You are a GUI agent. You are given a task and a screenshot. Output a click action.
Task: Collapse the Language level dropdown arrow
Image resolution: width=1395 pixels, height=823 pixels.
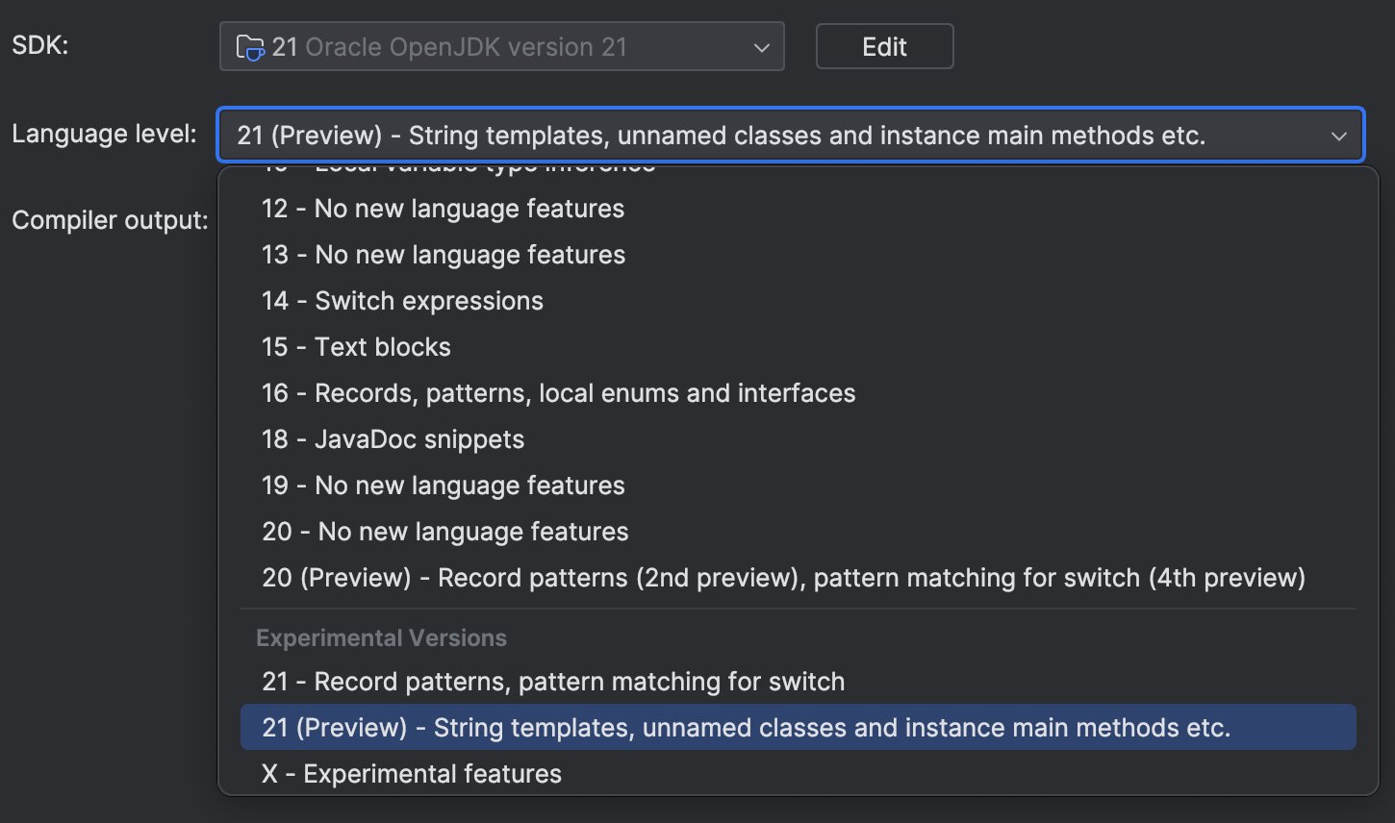(x=1338, y=136)
